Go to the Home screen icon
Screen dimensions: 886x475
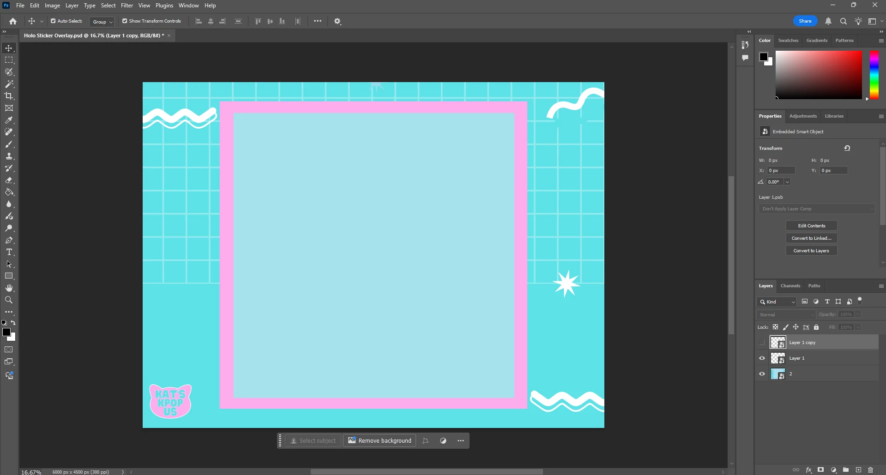(x=13, y=21)
